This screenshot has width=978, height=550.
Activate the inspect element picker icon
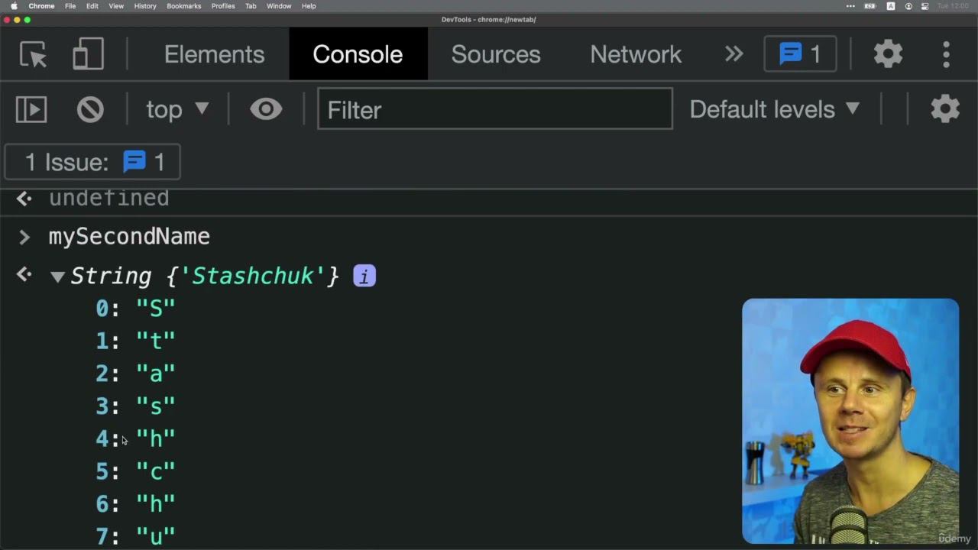coord(33,54)
